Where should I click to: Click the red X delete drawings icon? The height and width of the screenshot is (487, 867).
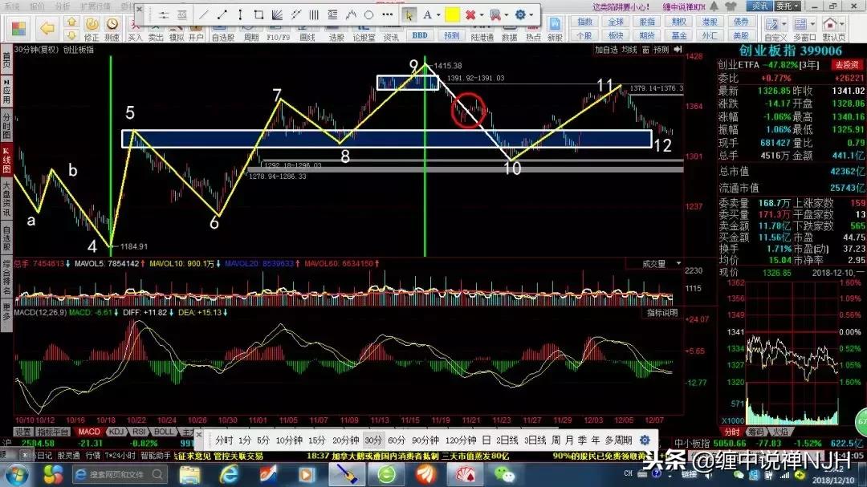click(x=470, y=15)
